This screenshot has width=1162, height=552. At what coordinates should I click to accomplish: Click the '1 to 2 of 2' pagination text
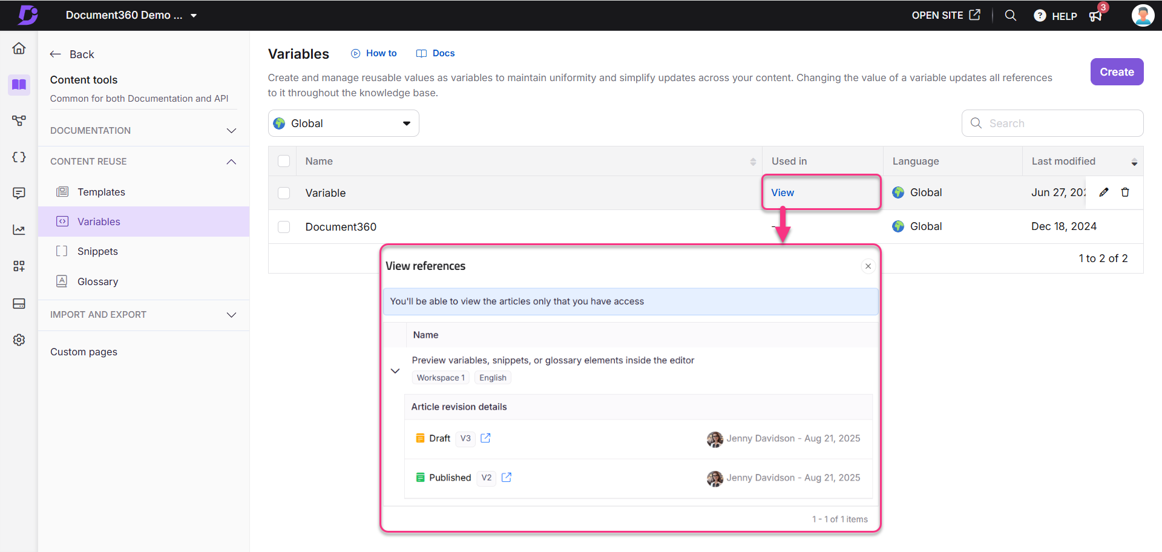(x=1103, y=258)
